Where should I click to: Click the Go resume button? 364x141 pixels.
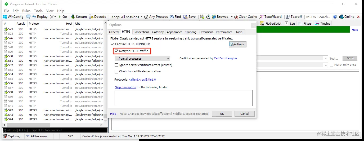point(62,17)
